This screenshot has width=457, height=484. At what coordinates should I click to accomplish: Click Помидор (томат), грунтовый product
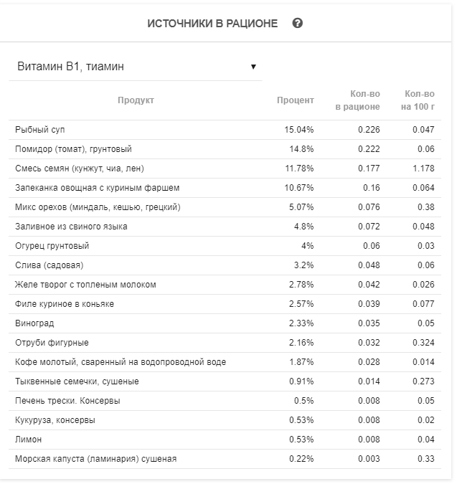click(73, 149)
